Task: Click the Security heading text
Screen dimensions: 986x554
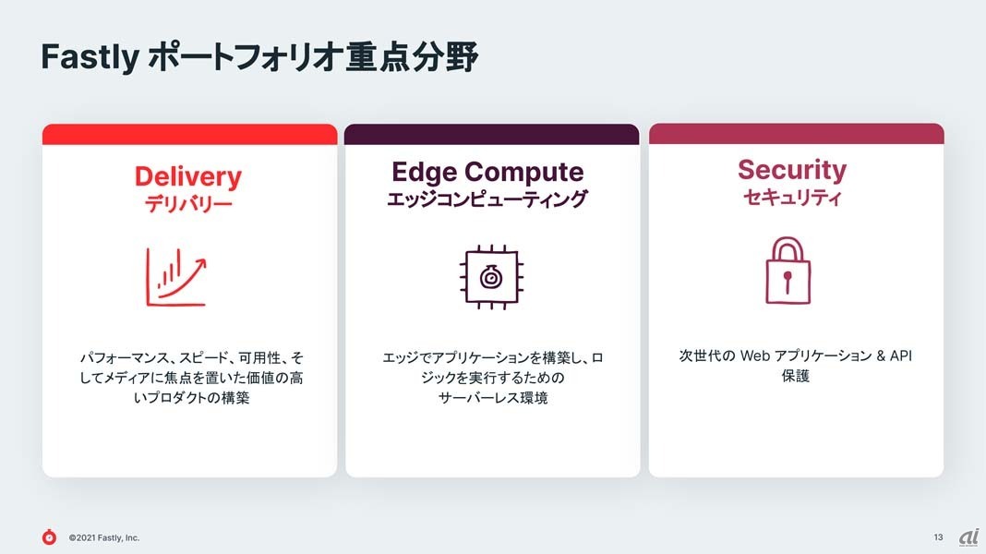Action: click(791, 170)
